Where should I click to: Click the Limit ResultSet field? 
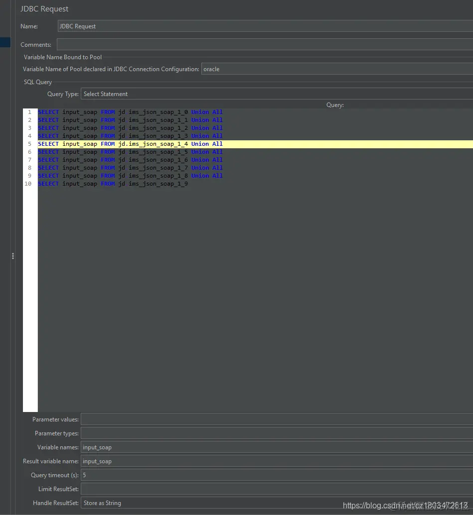pos(277,489)
